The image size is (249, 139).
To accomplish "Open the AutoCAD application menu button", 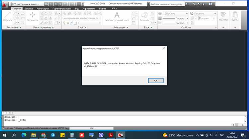I will pyautogui.click(x=5, y=4).
